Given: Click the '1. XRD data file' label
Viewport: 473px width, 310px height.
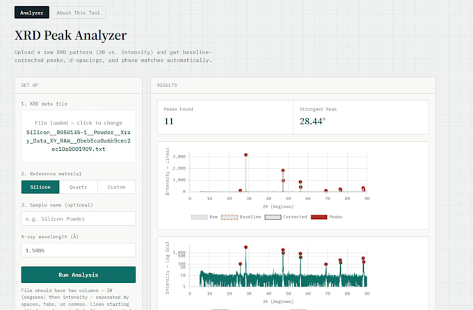Looking at the screenshot, I should point(44,104).
